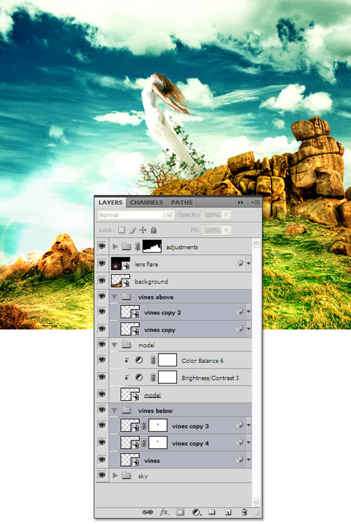Click the link layers icon at panel bottom
Screen dimensions: 351x524
[x=147, y=512]
